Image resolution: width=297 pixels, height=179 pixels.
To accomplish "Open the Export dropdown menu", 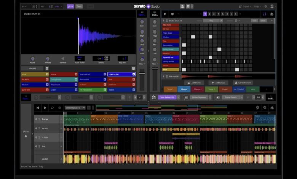I will (x=245, y=6).
